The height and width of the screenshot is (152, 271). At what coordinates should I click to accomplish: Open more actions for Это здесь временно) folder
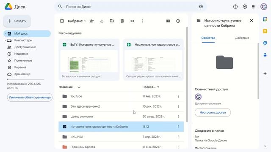click(178, 106)
